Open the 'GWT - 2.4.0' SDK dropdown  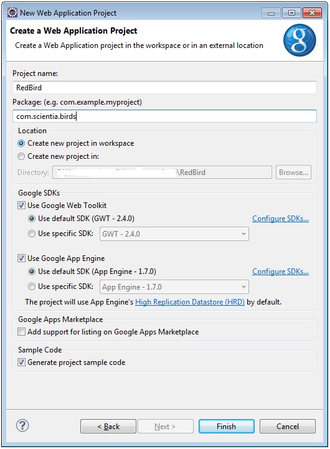click(x=174, y=234)
